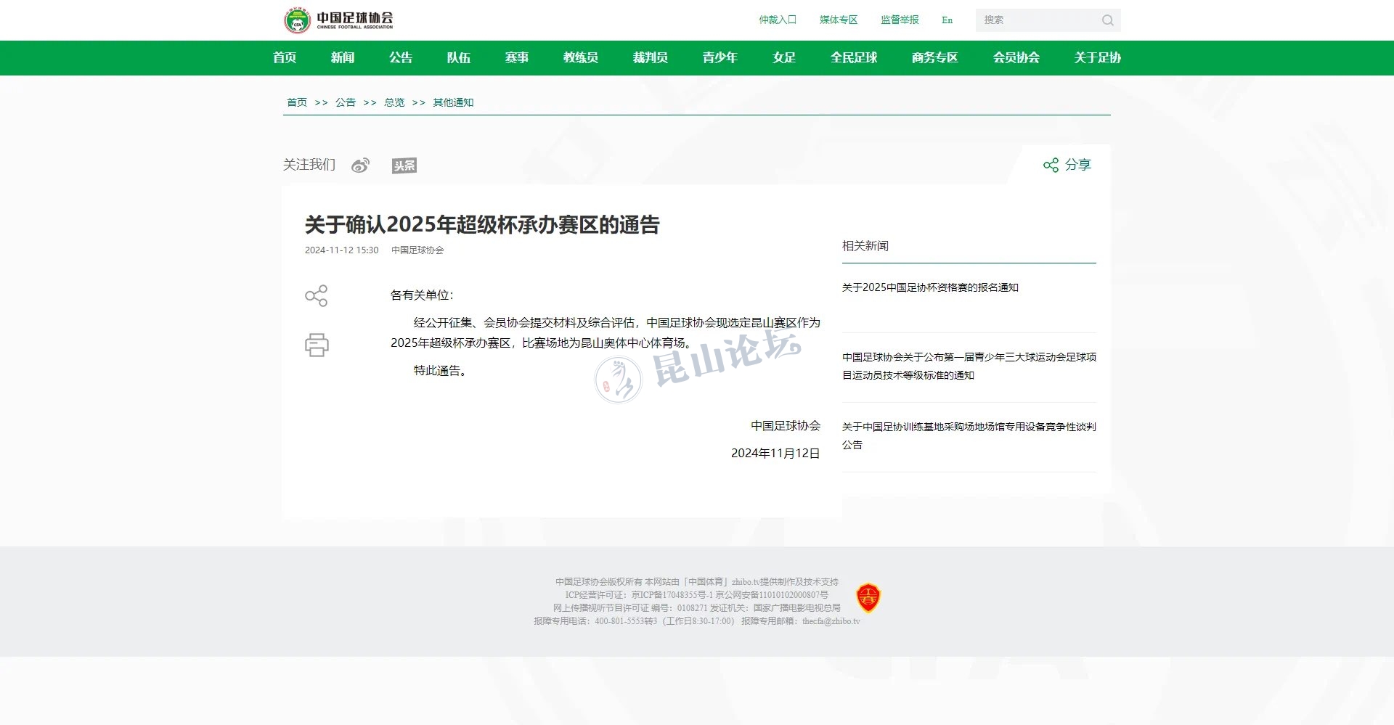Click the red police badge icon in footer
The width and height of the screenshot is (1394, 725).
pyautogui.click(x=868, y=598)
